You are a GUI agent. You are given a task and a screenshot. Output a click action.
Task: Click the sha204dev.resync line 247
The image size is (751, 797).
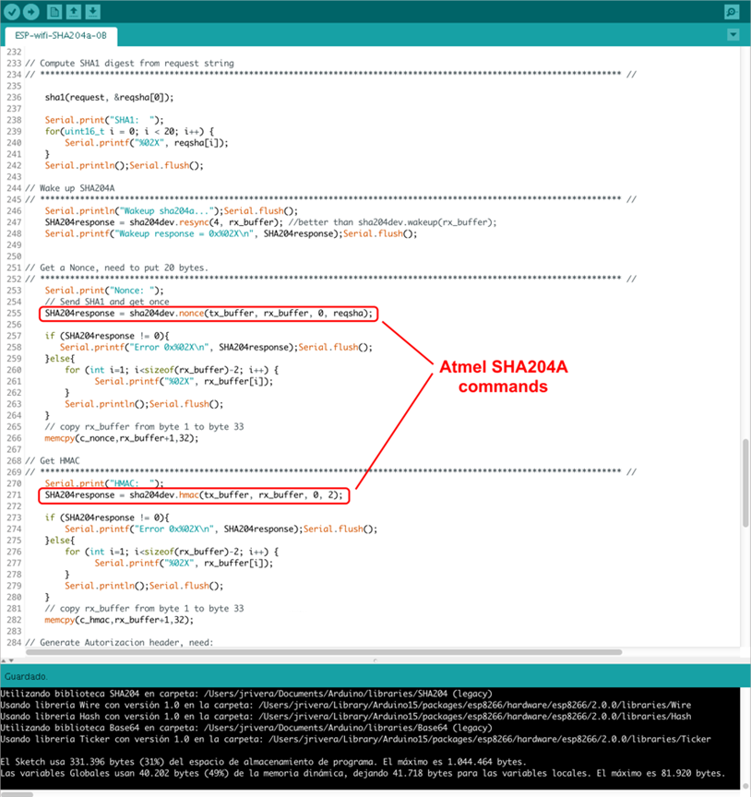point(270,222)
